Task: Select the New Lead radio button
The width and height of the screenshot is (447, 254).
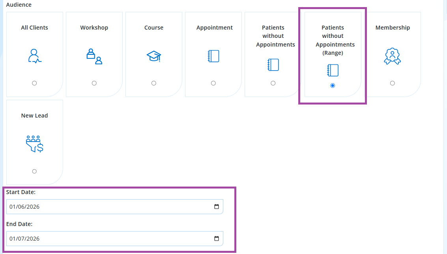Action: [x=34, y=171]
